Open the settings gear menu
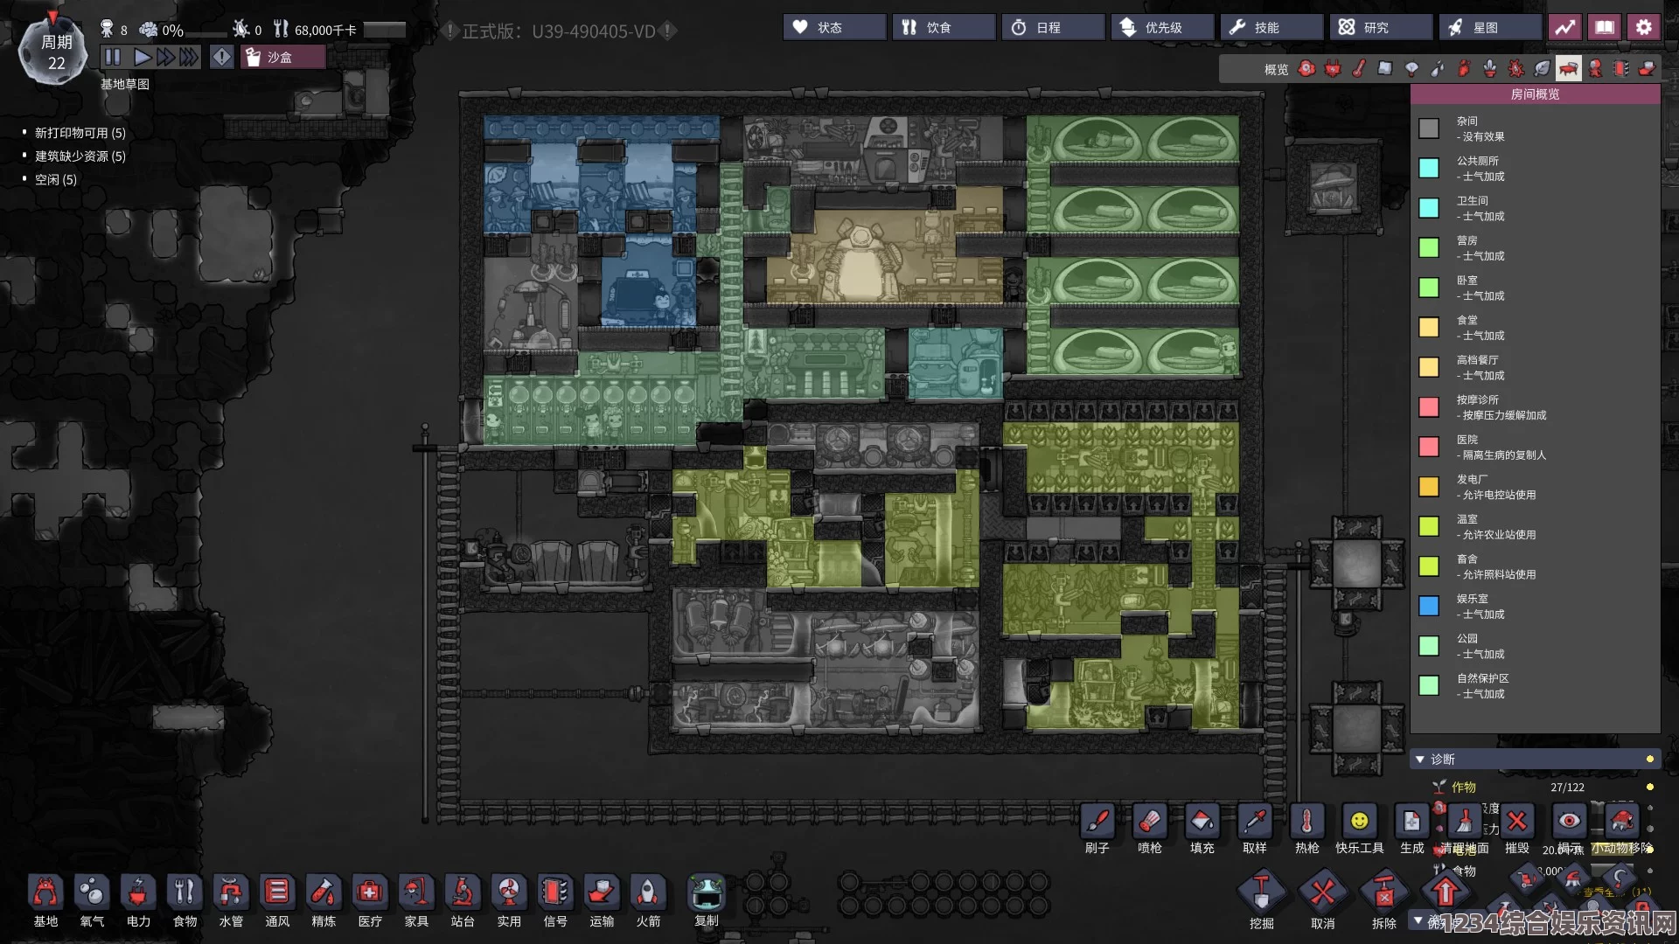Viewport: 1679px width, 944px height. (x=1644, y=28)
